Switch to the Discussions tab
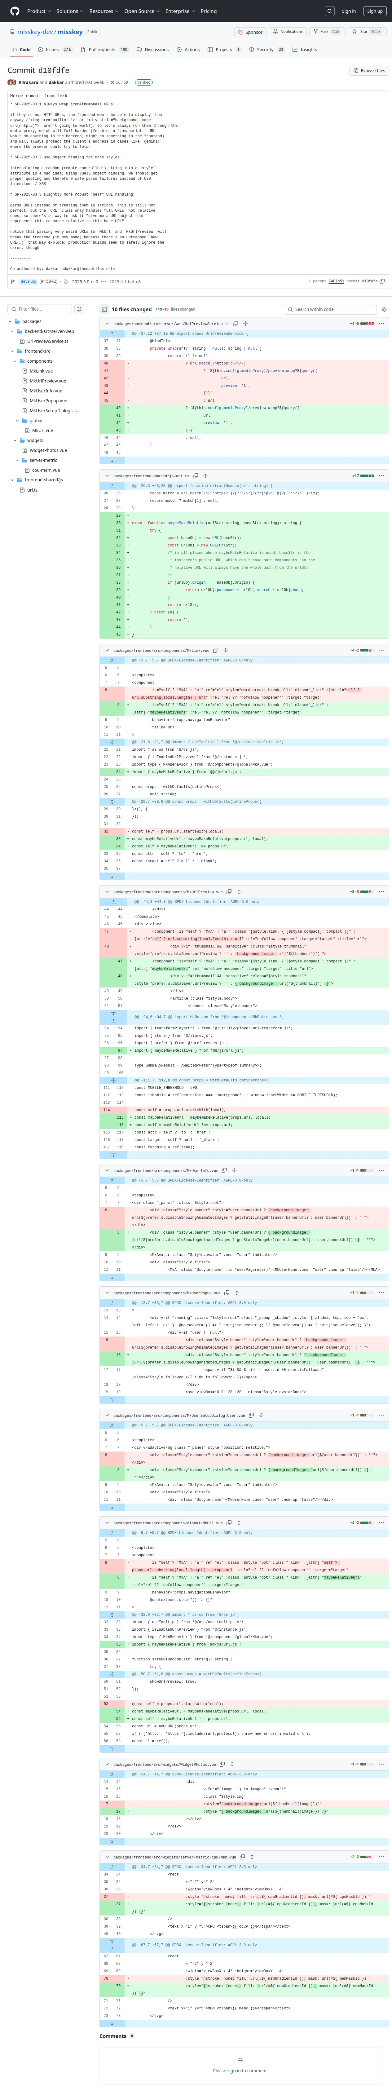Screen dimensions: 392x2099 pos(153,50)
